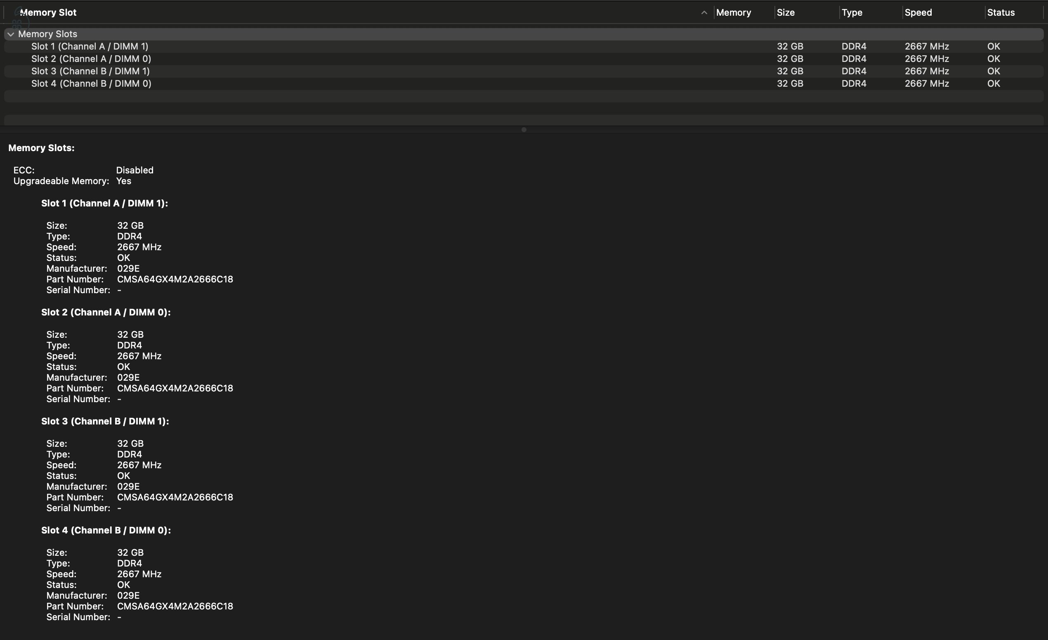Click Slot 4 (Channel B / DIMM 0): detail heading

tap(106, 530)
